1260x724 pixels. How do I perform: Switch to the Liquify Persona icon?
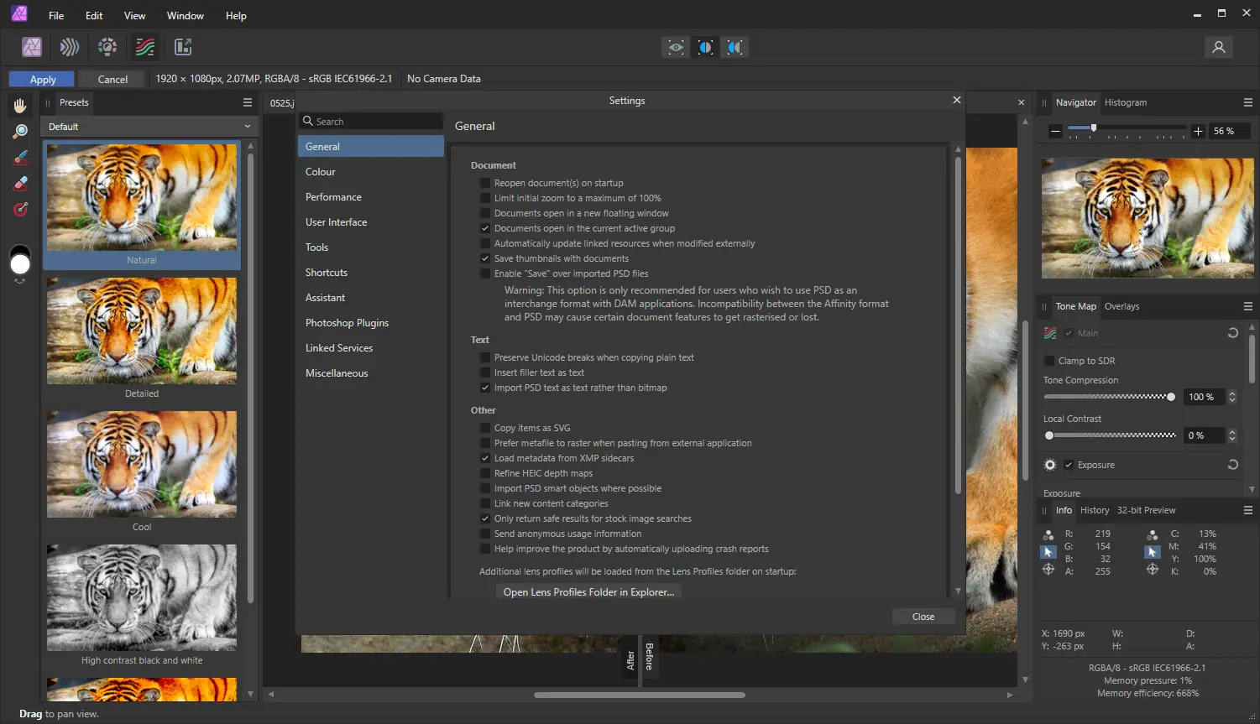pos(70,47)
